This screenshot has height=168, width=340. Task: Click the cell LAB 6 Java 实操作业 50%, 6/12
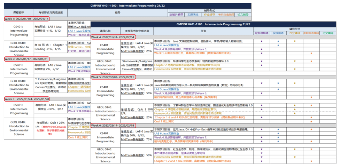pos(137,135)
